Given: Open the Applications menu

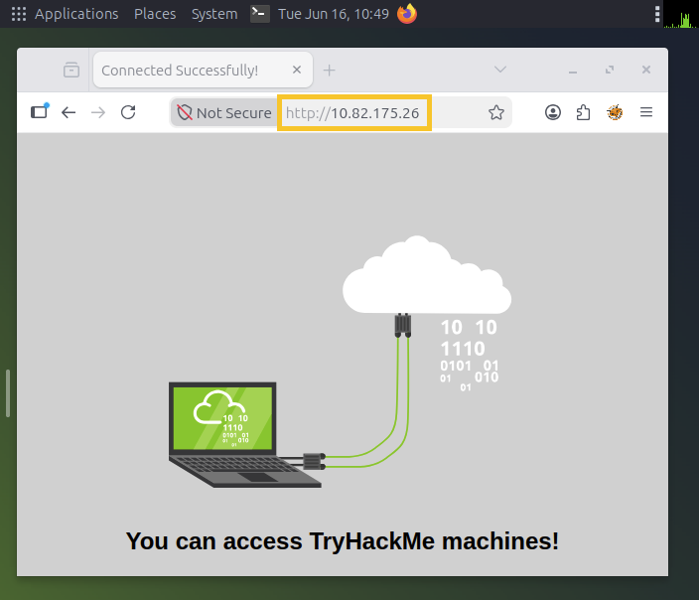Looking at the screenshot, I should [76, 14].
